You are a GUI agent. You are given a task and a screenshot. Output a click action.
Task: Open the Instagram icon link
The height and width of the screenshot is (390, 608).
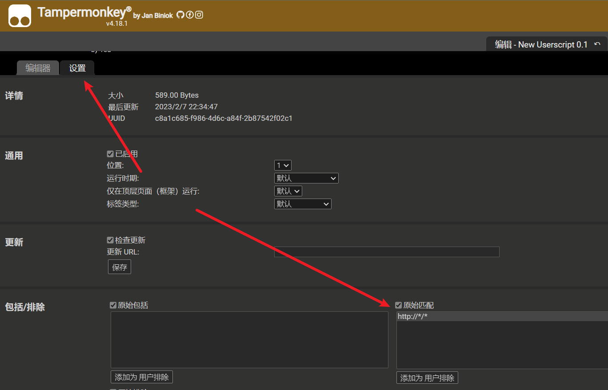pyautogui.click(x=199, y=15)
